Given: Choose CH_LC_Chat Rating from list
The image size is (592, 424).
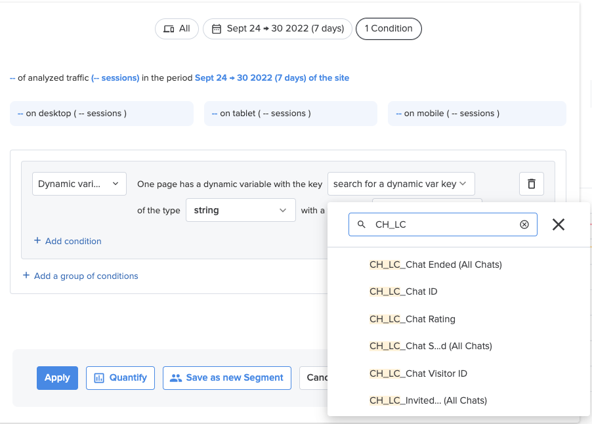Looking at the screenshot, I should [x=412, y=319].
